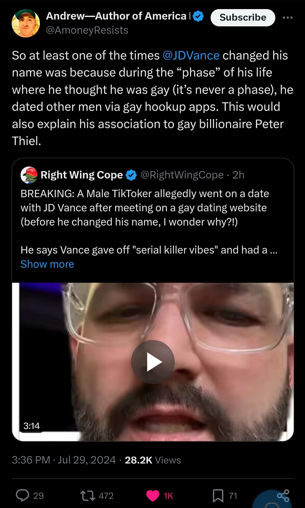This screenshot has height=508, width=305.
Task: Open the quoted tweet text body
Action: 144,208
